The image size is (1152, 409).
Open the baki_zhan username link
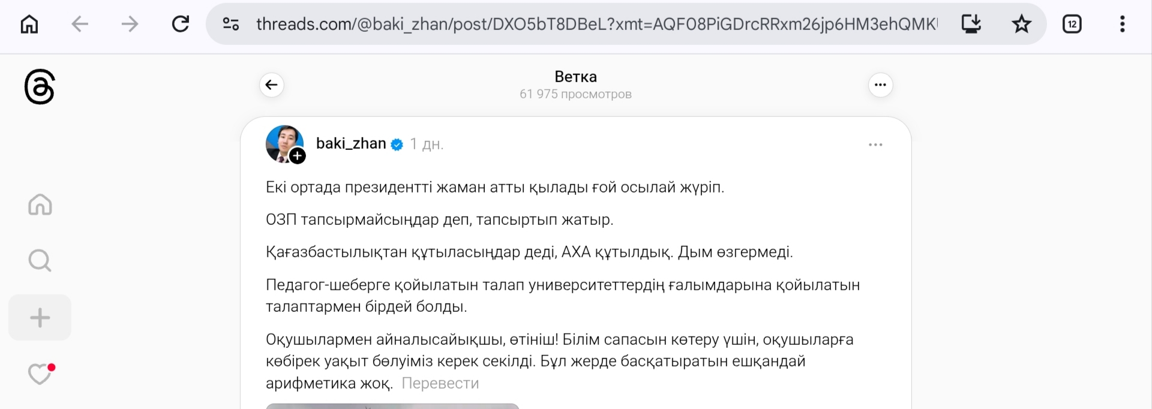[351, 144]
